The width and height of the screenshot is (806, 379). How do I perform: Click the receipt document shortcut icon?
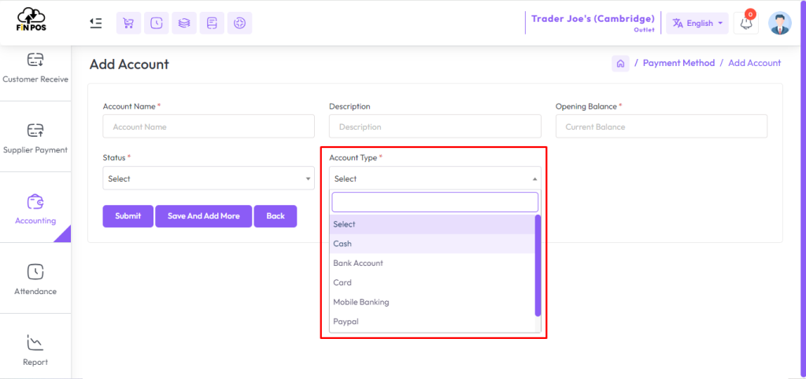(212, 23)
